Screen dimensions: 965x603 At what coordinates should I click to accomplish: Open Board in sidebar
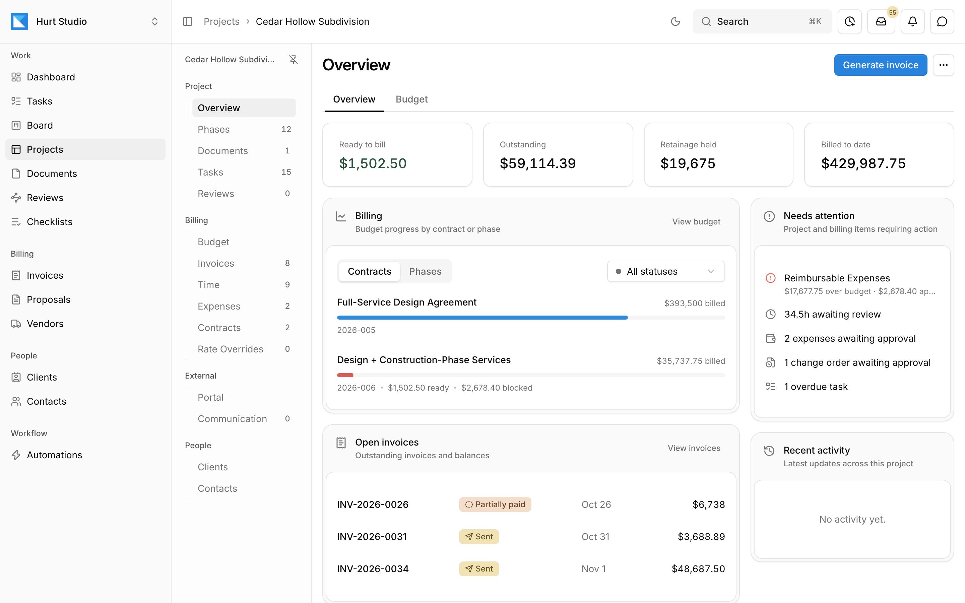click(x=85, y=125)
